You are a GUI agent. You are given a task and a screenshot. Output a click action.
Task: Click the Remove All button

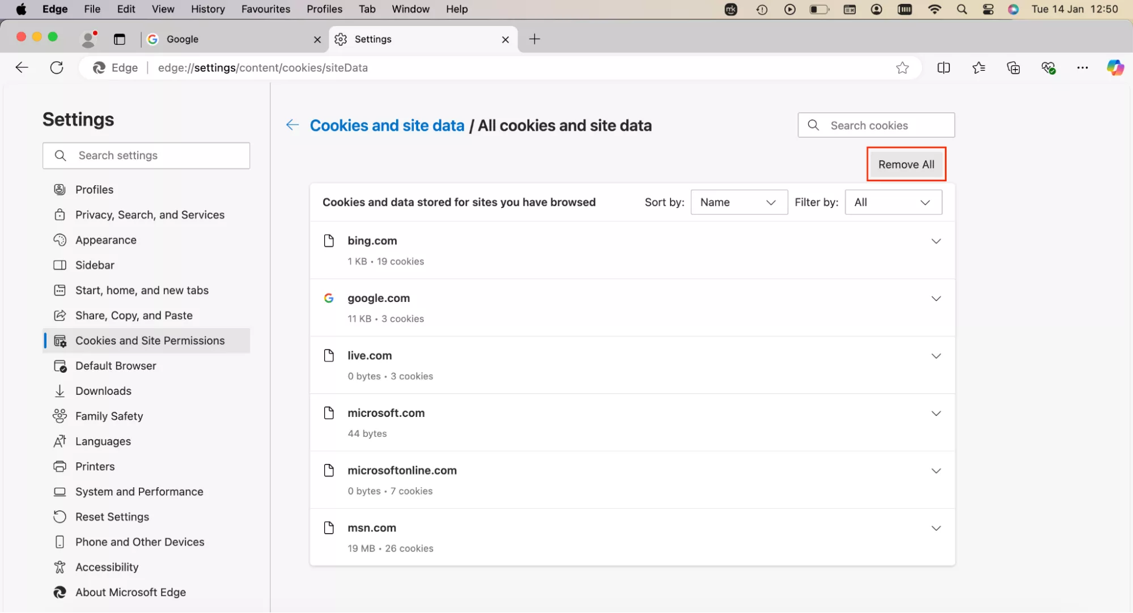(x=906, y=164)
